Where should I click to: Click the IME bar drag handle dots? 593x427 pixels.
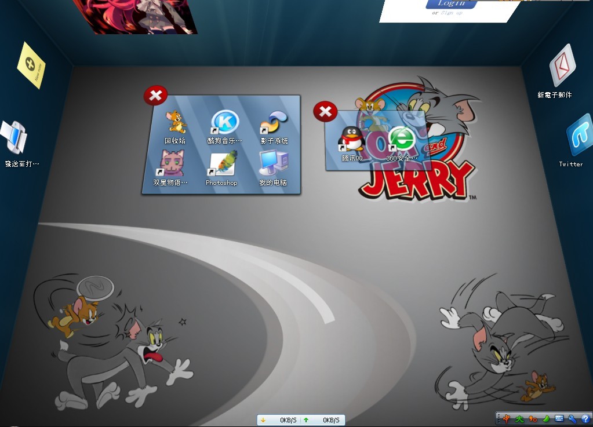point(499,418)
